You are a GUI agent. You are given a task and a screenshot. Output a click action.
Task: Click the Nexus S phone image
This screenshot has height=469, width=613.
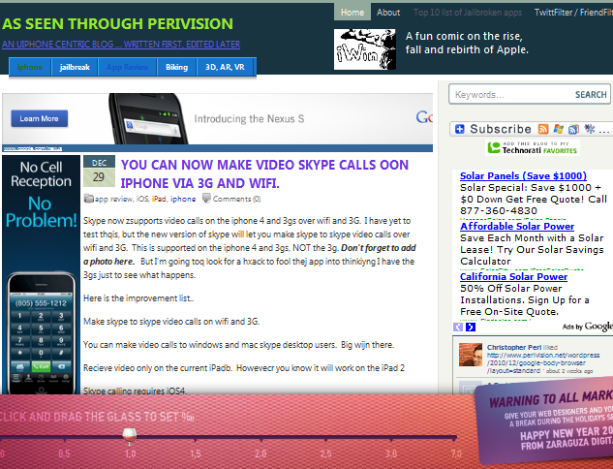[x=148, y=118]
